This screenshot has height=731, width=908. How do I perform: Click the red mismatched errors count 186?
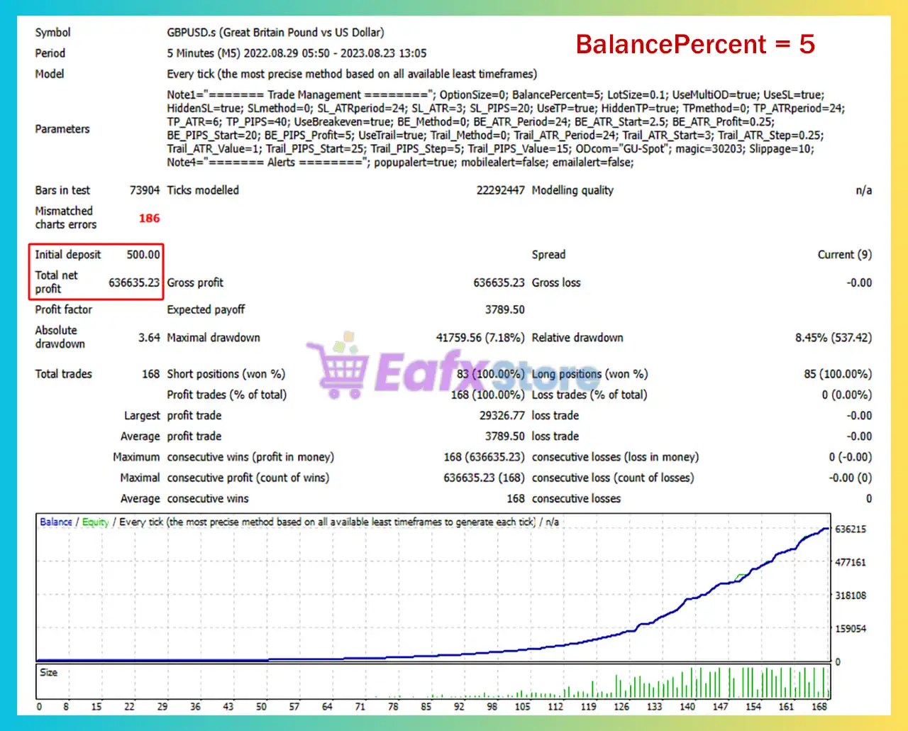coord(149,219)
